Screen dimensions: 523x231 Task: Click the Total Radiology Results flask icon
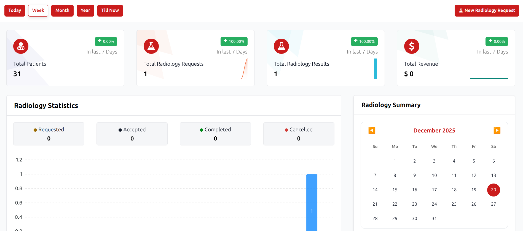pos(281,46)
